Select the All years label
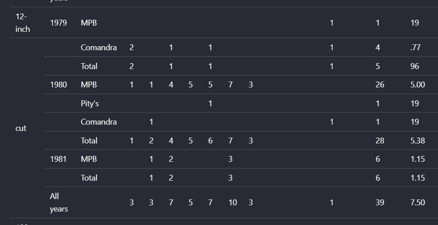Screen dimensions: 438x225 (x=59, y=203)
